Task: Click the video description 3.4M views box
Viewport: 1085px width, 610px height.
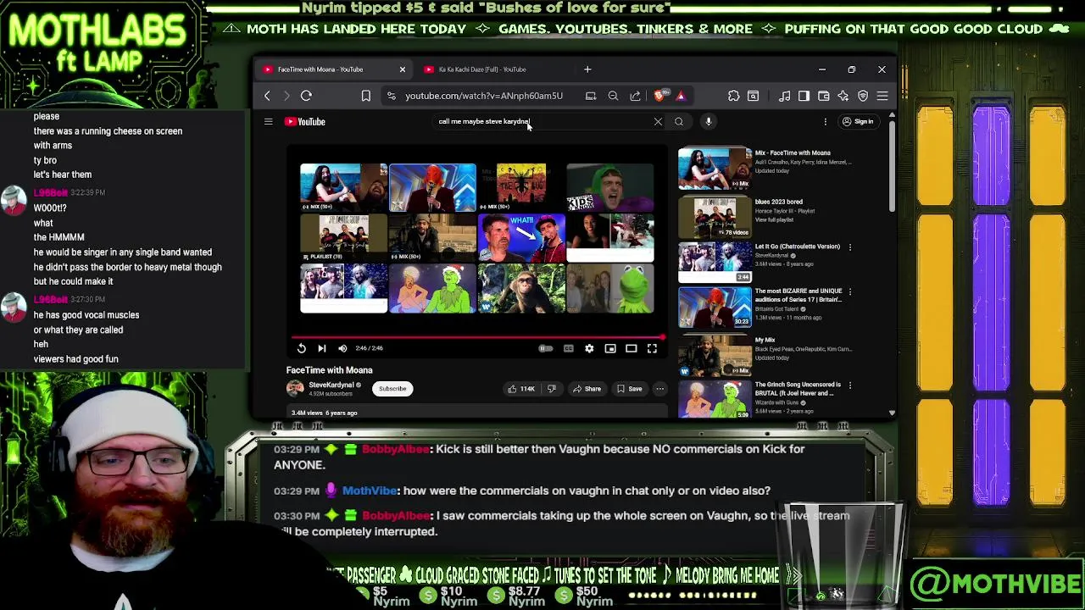Action: 477,413
